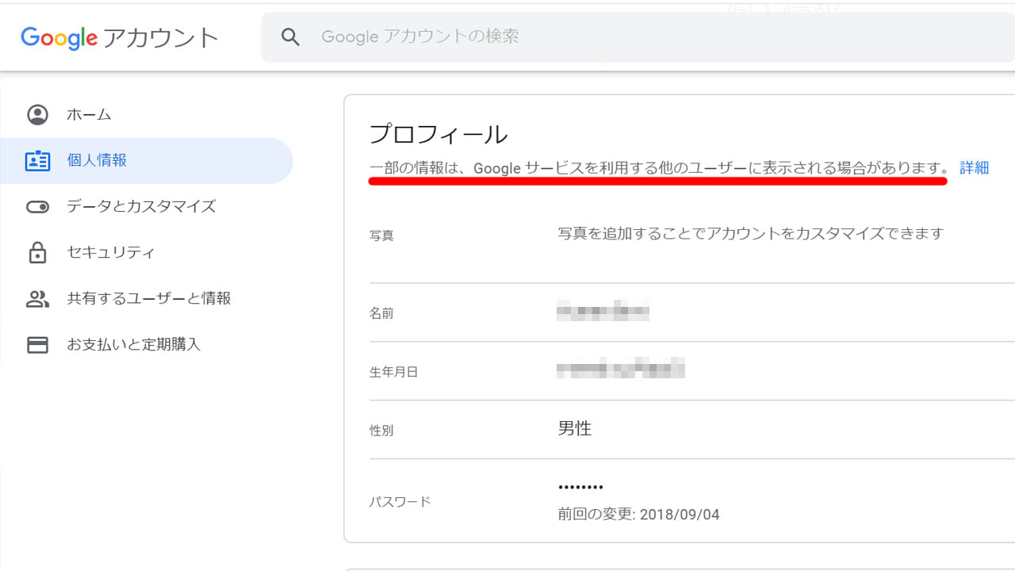Open お支払いと定期購入 page
Image resolution: width=1015 pixels, height=571 pixels.
tap(134, 345)
